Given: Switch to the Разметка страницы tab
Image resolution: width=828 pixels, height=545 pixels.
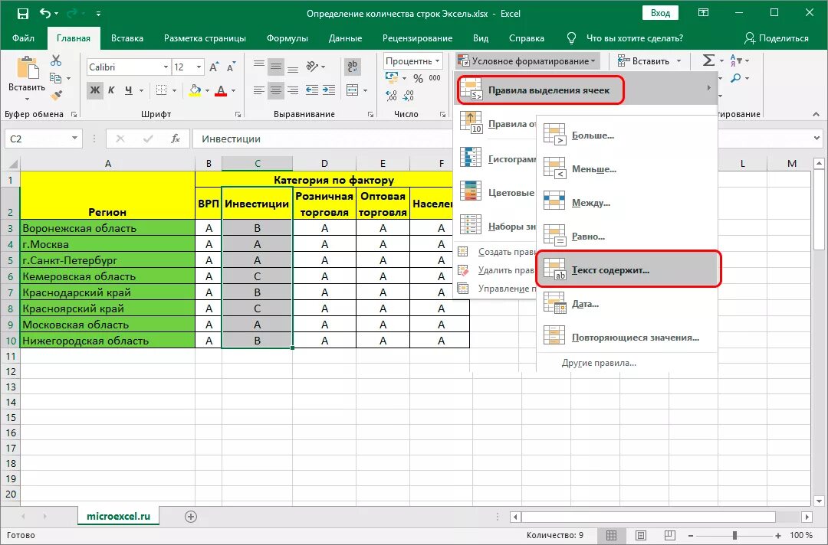Looking at the screenshot, I should pyautogui.click(x=205, y=38).
